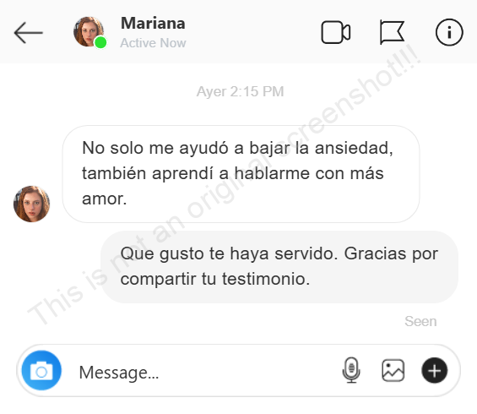
Task: Click the Active Now status text
Action: [x=153, y=43]
